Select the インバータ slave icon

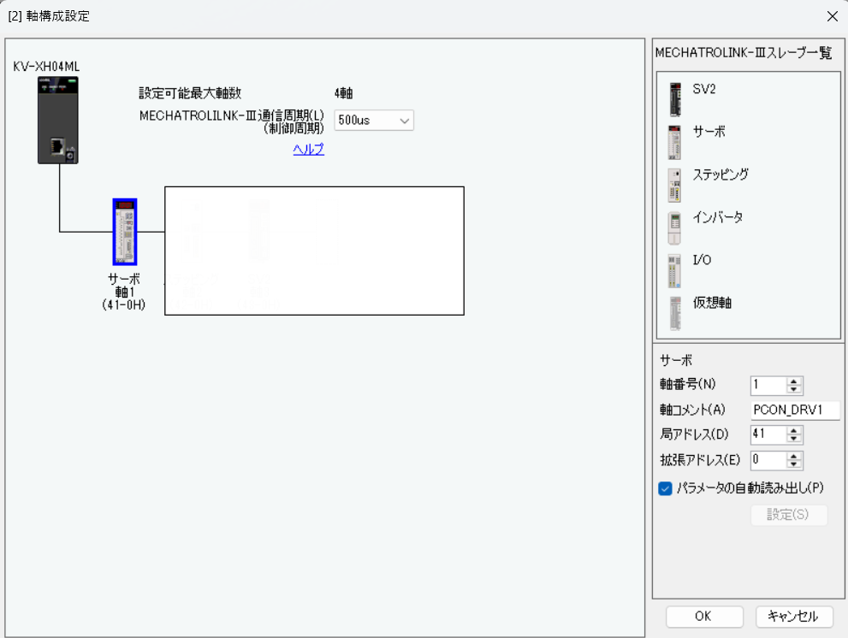(x=674, y=228)
